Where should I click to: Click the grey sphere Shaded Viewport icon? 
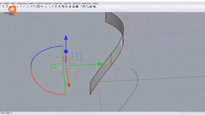70,6
